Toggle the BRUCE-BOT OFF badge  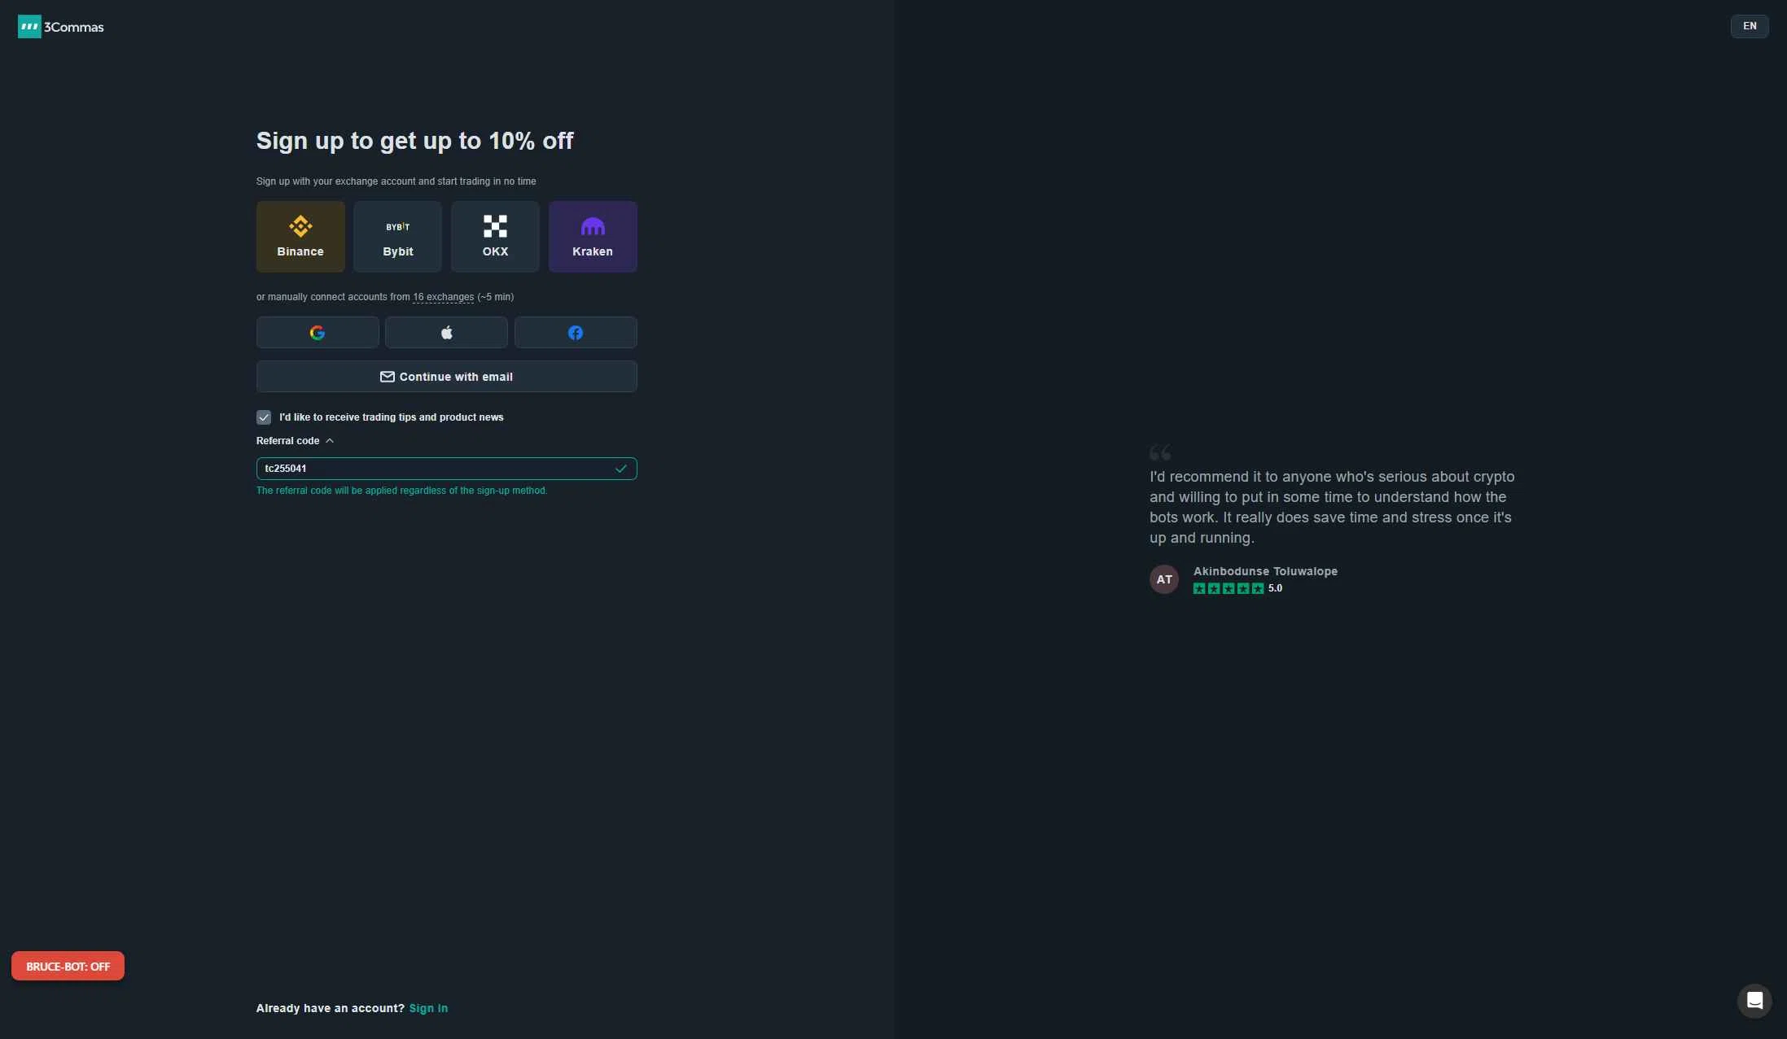click(68, 966)
